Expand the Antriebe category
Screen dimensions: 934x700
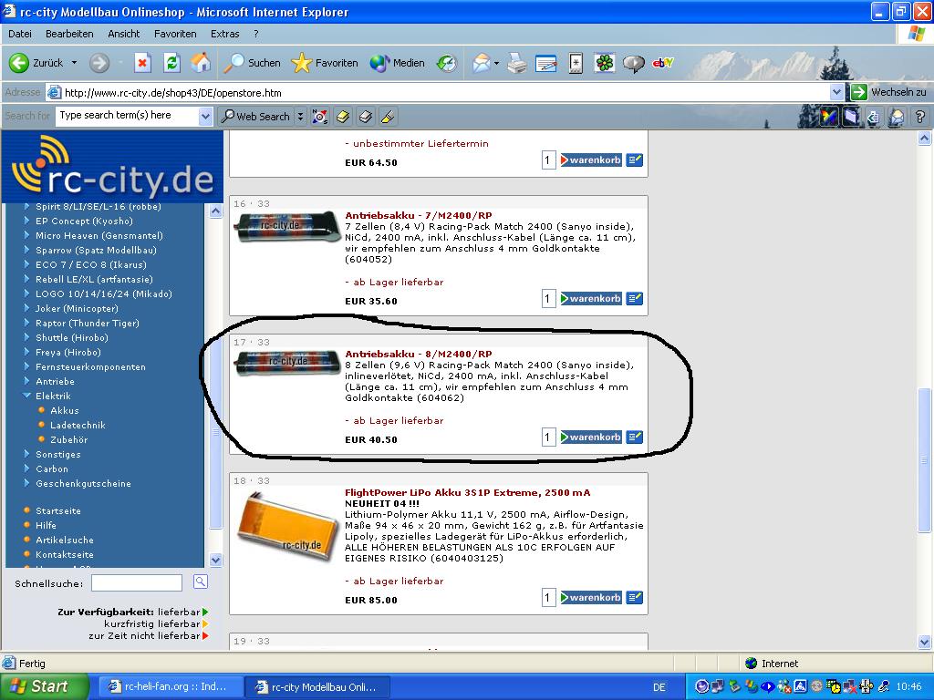[26, 381]
